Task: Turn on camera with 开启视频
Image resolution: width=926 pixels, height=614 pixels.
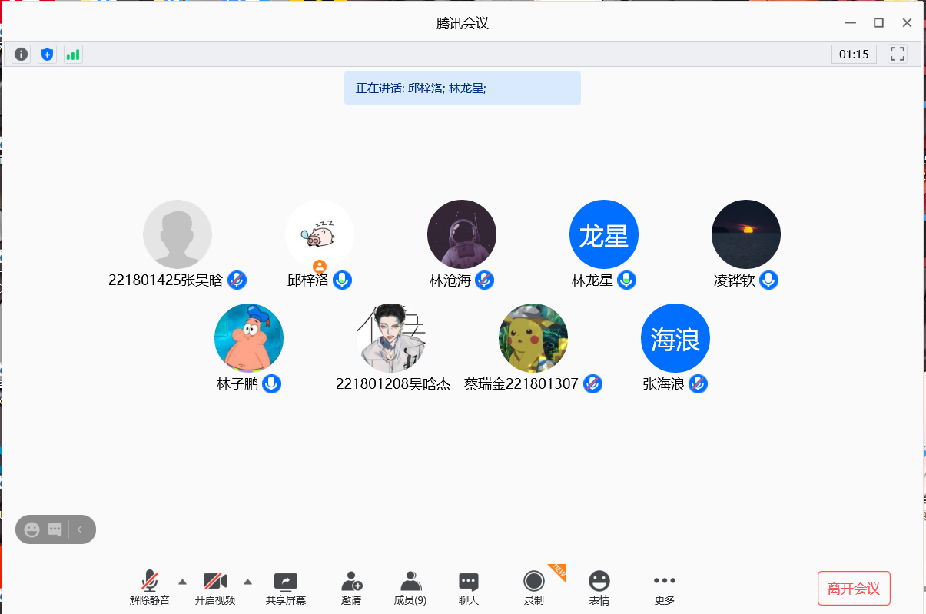Action: [215, 589]
